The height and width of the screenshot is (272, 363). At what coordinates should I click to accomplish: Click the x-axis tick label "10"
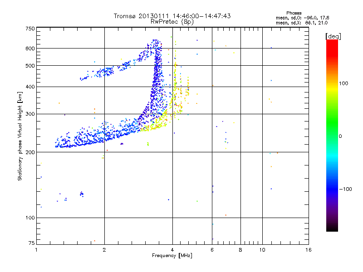click(262, 250)
